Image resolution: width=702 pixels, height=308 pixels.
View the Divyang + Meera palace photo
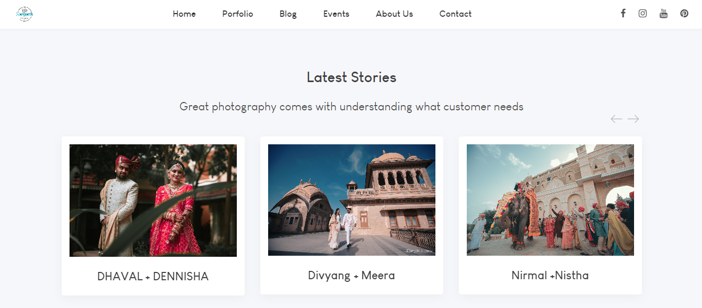[x=352, y=200]
